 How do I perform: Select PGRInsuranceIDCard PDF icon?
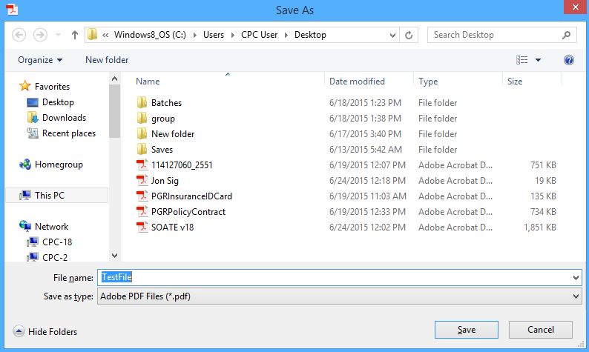click(x=142, y=196)
